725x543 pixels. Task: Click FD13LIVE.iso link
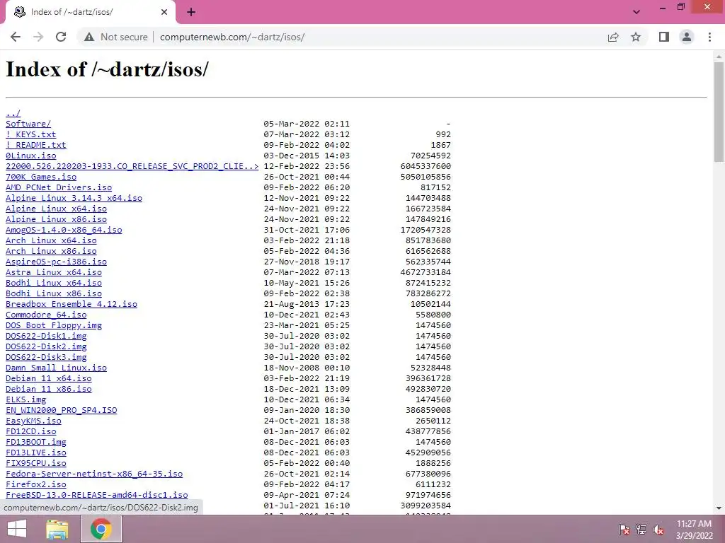pyautogui.click(x=36, y=453)
